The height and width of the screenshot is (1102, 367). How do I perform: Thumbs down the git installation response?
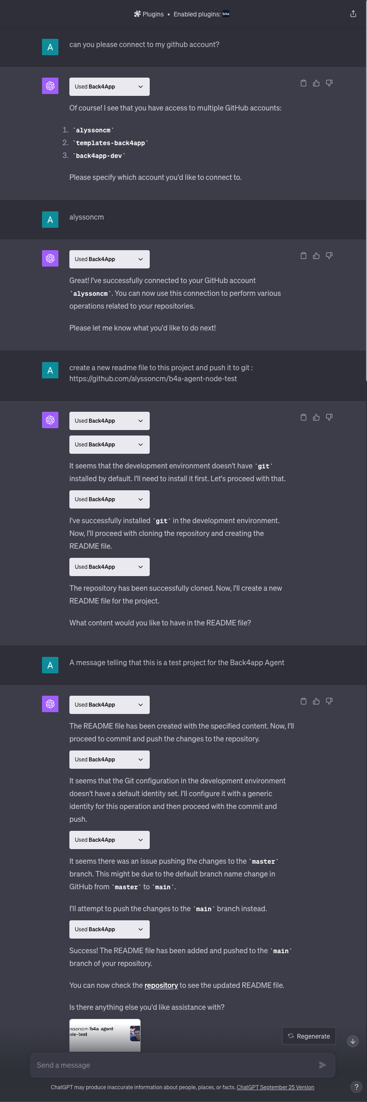329,417
